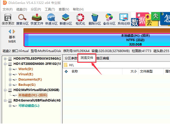Open the 分区(P) menu

pyautogui.click(x=36, y=9)
